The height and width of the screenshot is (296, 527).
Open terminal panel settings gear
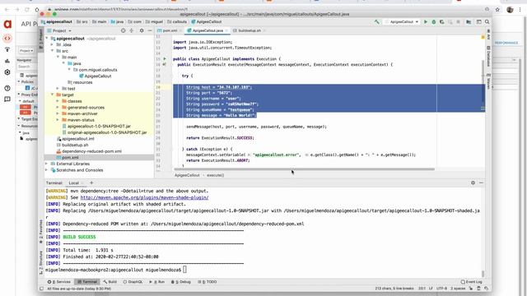click(473, 183)
